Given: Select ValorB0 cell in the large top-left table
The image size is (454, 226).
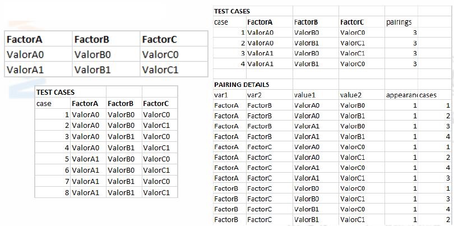Looking at the screenshot, I should point(92,55).
